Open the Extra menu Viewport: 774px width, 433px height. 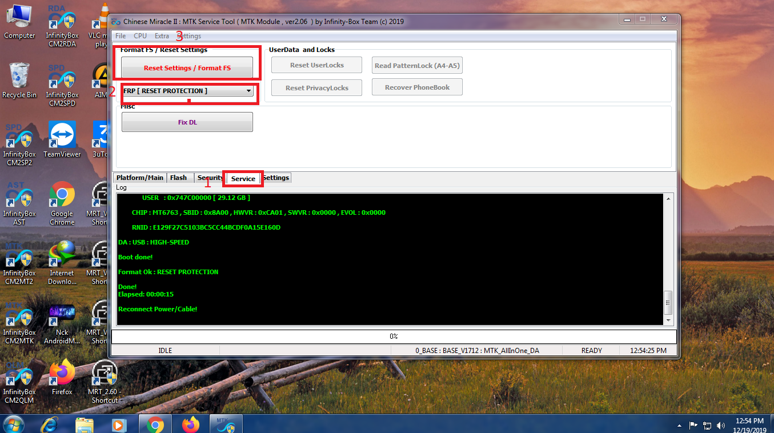162,36
